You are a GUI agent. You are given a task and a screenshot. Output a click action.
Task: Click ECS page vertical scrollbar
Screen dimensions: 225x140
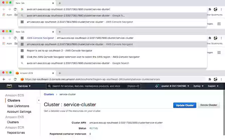pyautogui.click(x=224, y=112)
